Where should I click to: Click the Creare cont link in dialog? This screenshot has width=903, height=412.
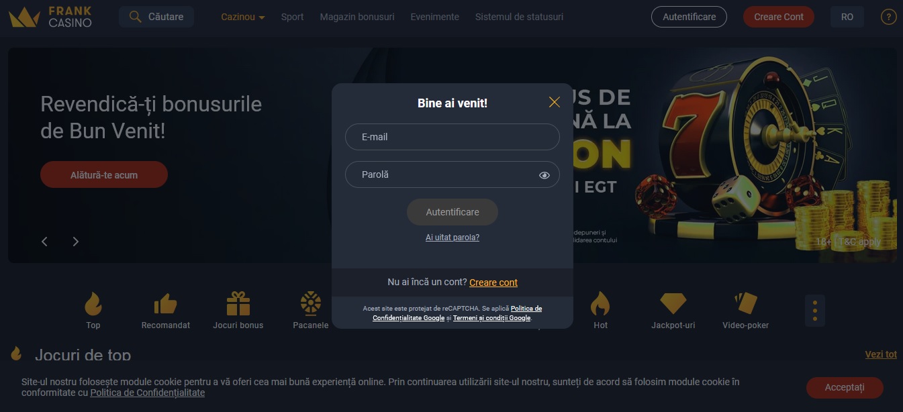(x=493, y=282)
